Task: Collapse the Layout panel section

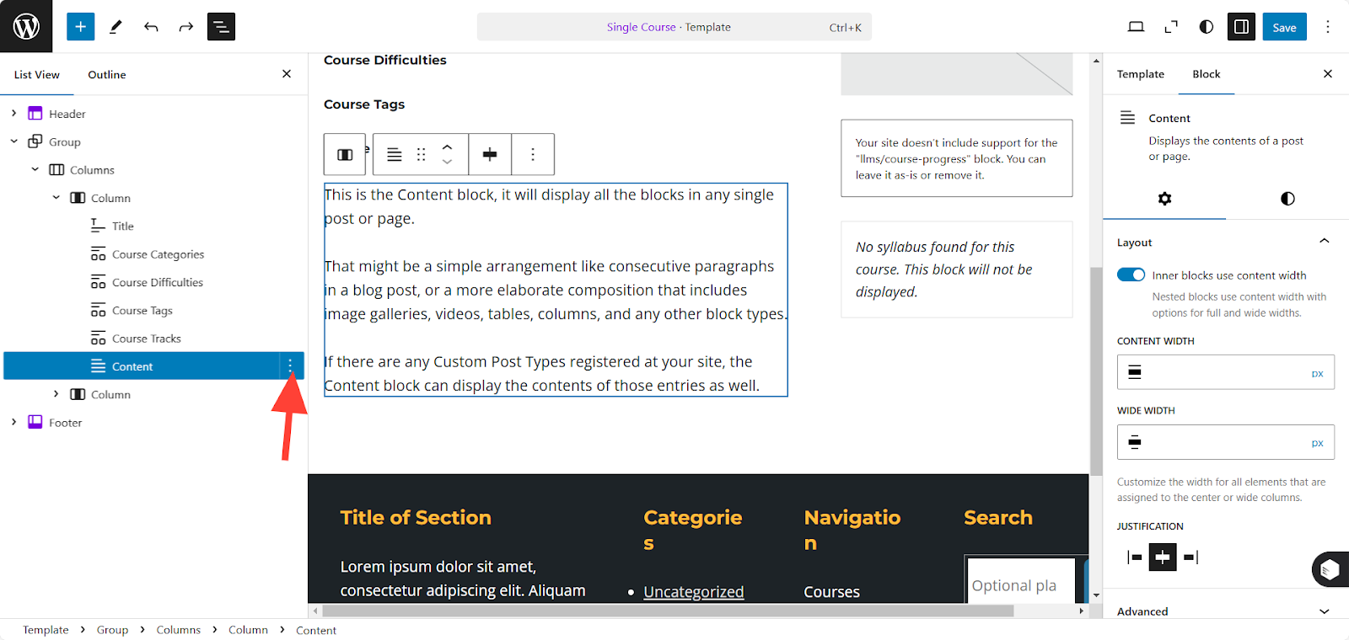Action: [x=1324, y=242]
